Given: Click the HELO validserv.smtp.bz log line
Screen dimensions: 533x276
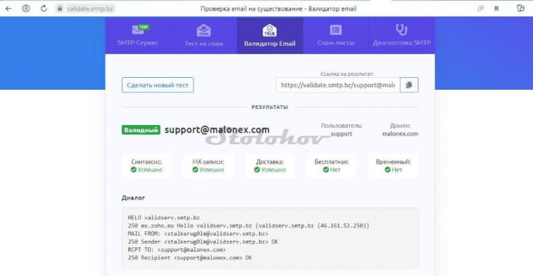Looking at the screenshot, I should pos(164,217).
